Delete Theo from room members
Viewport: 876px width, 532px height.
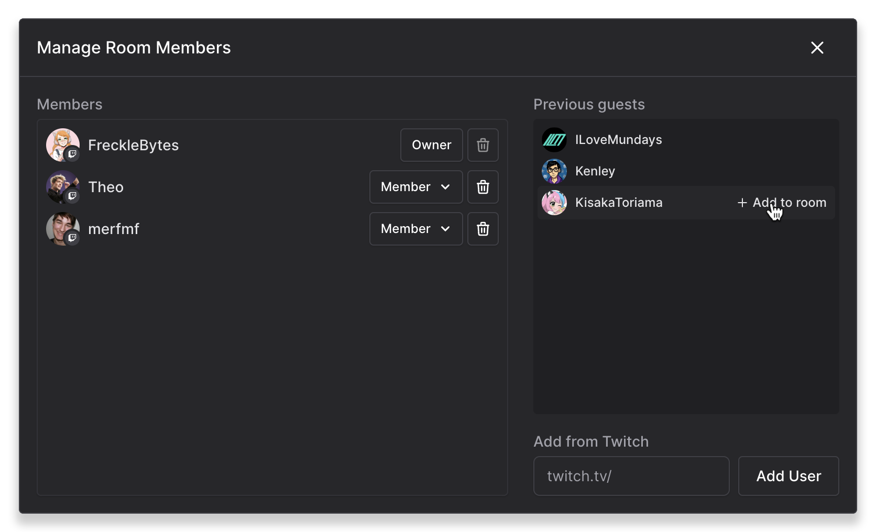(x=483, y=187)
